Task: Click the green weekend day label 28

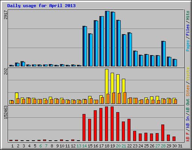Action: pos(163,146)
